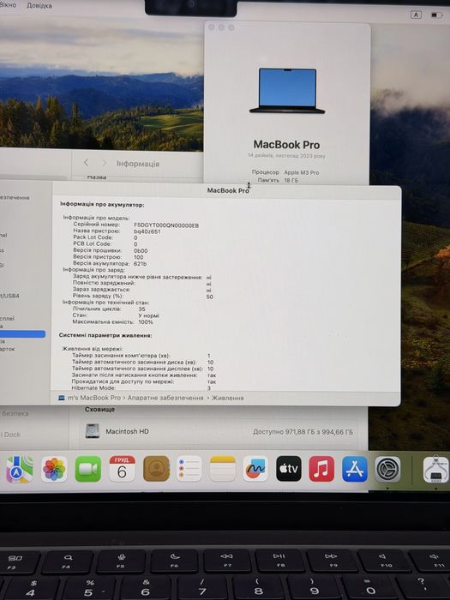
Task: Click the 'Системні параметри живлення' heading
Action: pyautogui.click(x=105, y=335)
